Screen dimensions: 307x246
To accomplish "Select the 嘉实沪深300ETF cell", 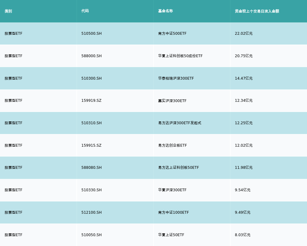I will (172, 101).
